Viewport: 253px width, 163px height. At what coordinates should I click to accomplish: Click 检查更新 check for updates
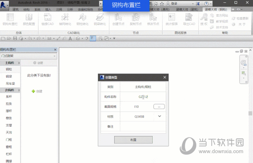pos(240,19)
